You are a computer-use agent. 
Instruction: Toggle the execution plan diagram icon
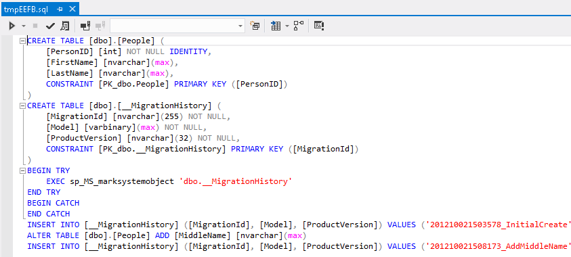(x=299, y=26)
